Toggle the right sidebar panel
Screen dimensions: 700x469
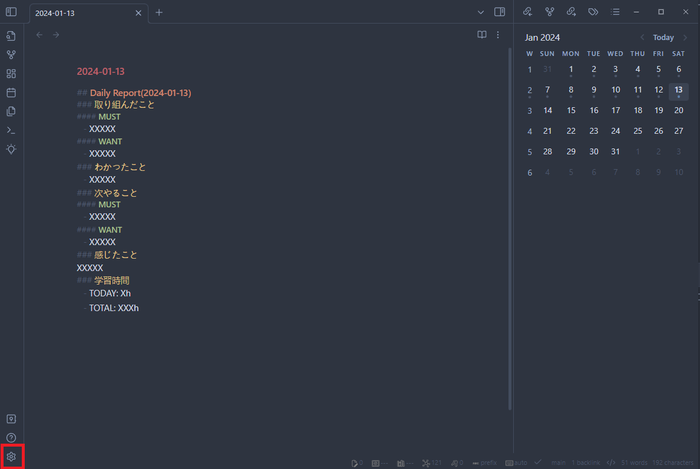click(500, 12)
